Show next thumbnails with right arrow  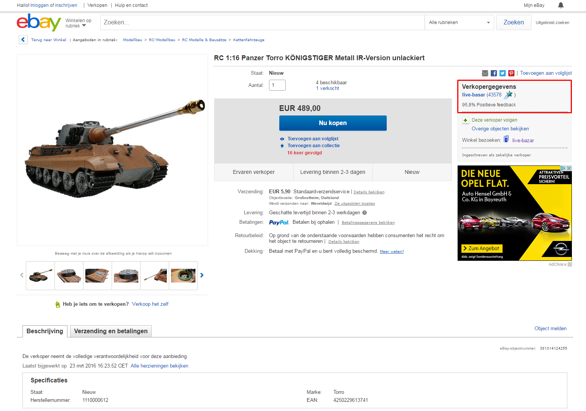202,275
